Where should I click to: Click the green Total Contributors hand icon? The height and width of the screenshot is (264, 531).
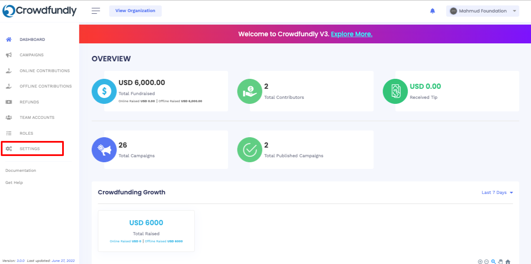coord(250,91)
